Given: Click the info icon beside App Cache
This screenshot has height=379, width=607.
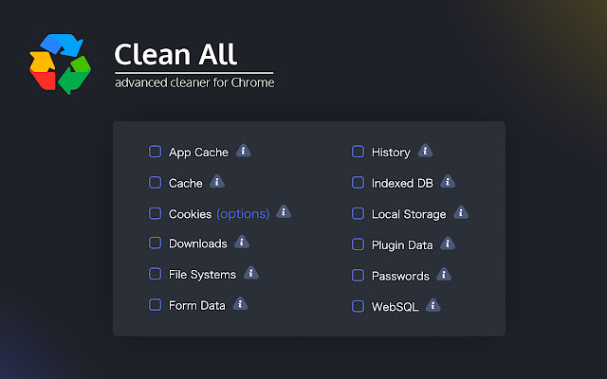Looking at the screenshot, I should [x=243, y=151].
